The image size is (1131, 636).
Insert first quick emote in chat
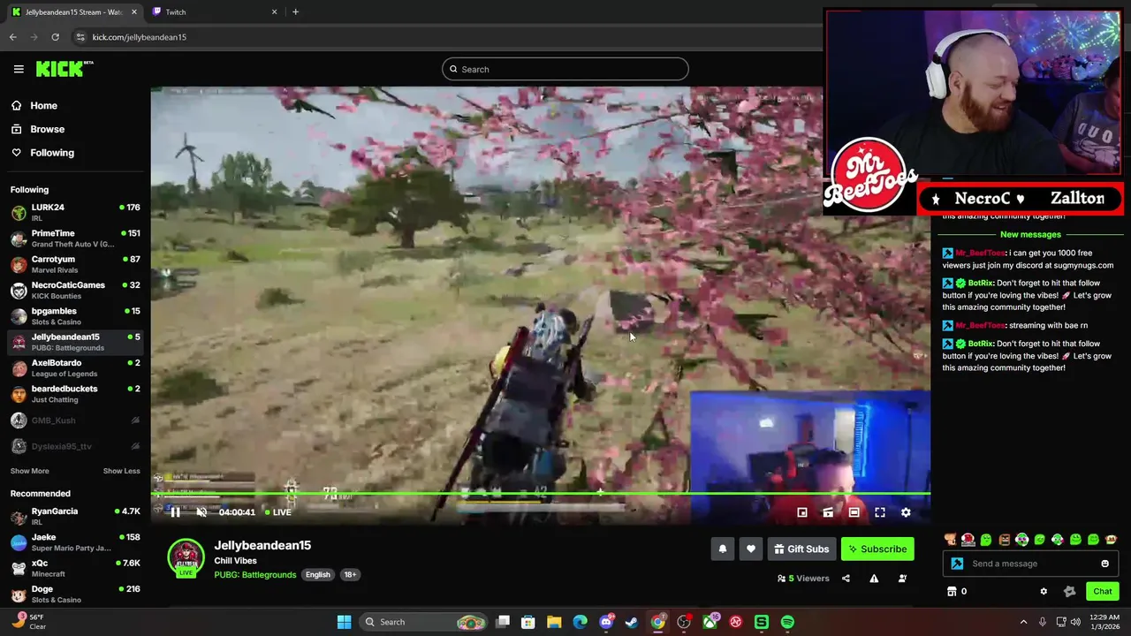(950, 540)
